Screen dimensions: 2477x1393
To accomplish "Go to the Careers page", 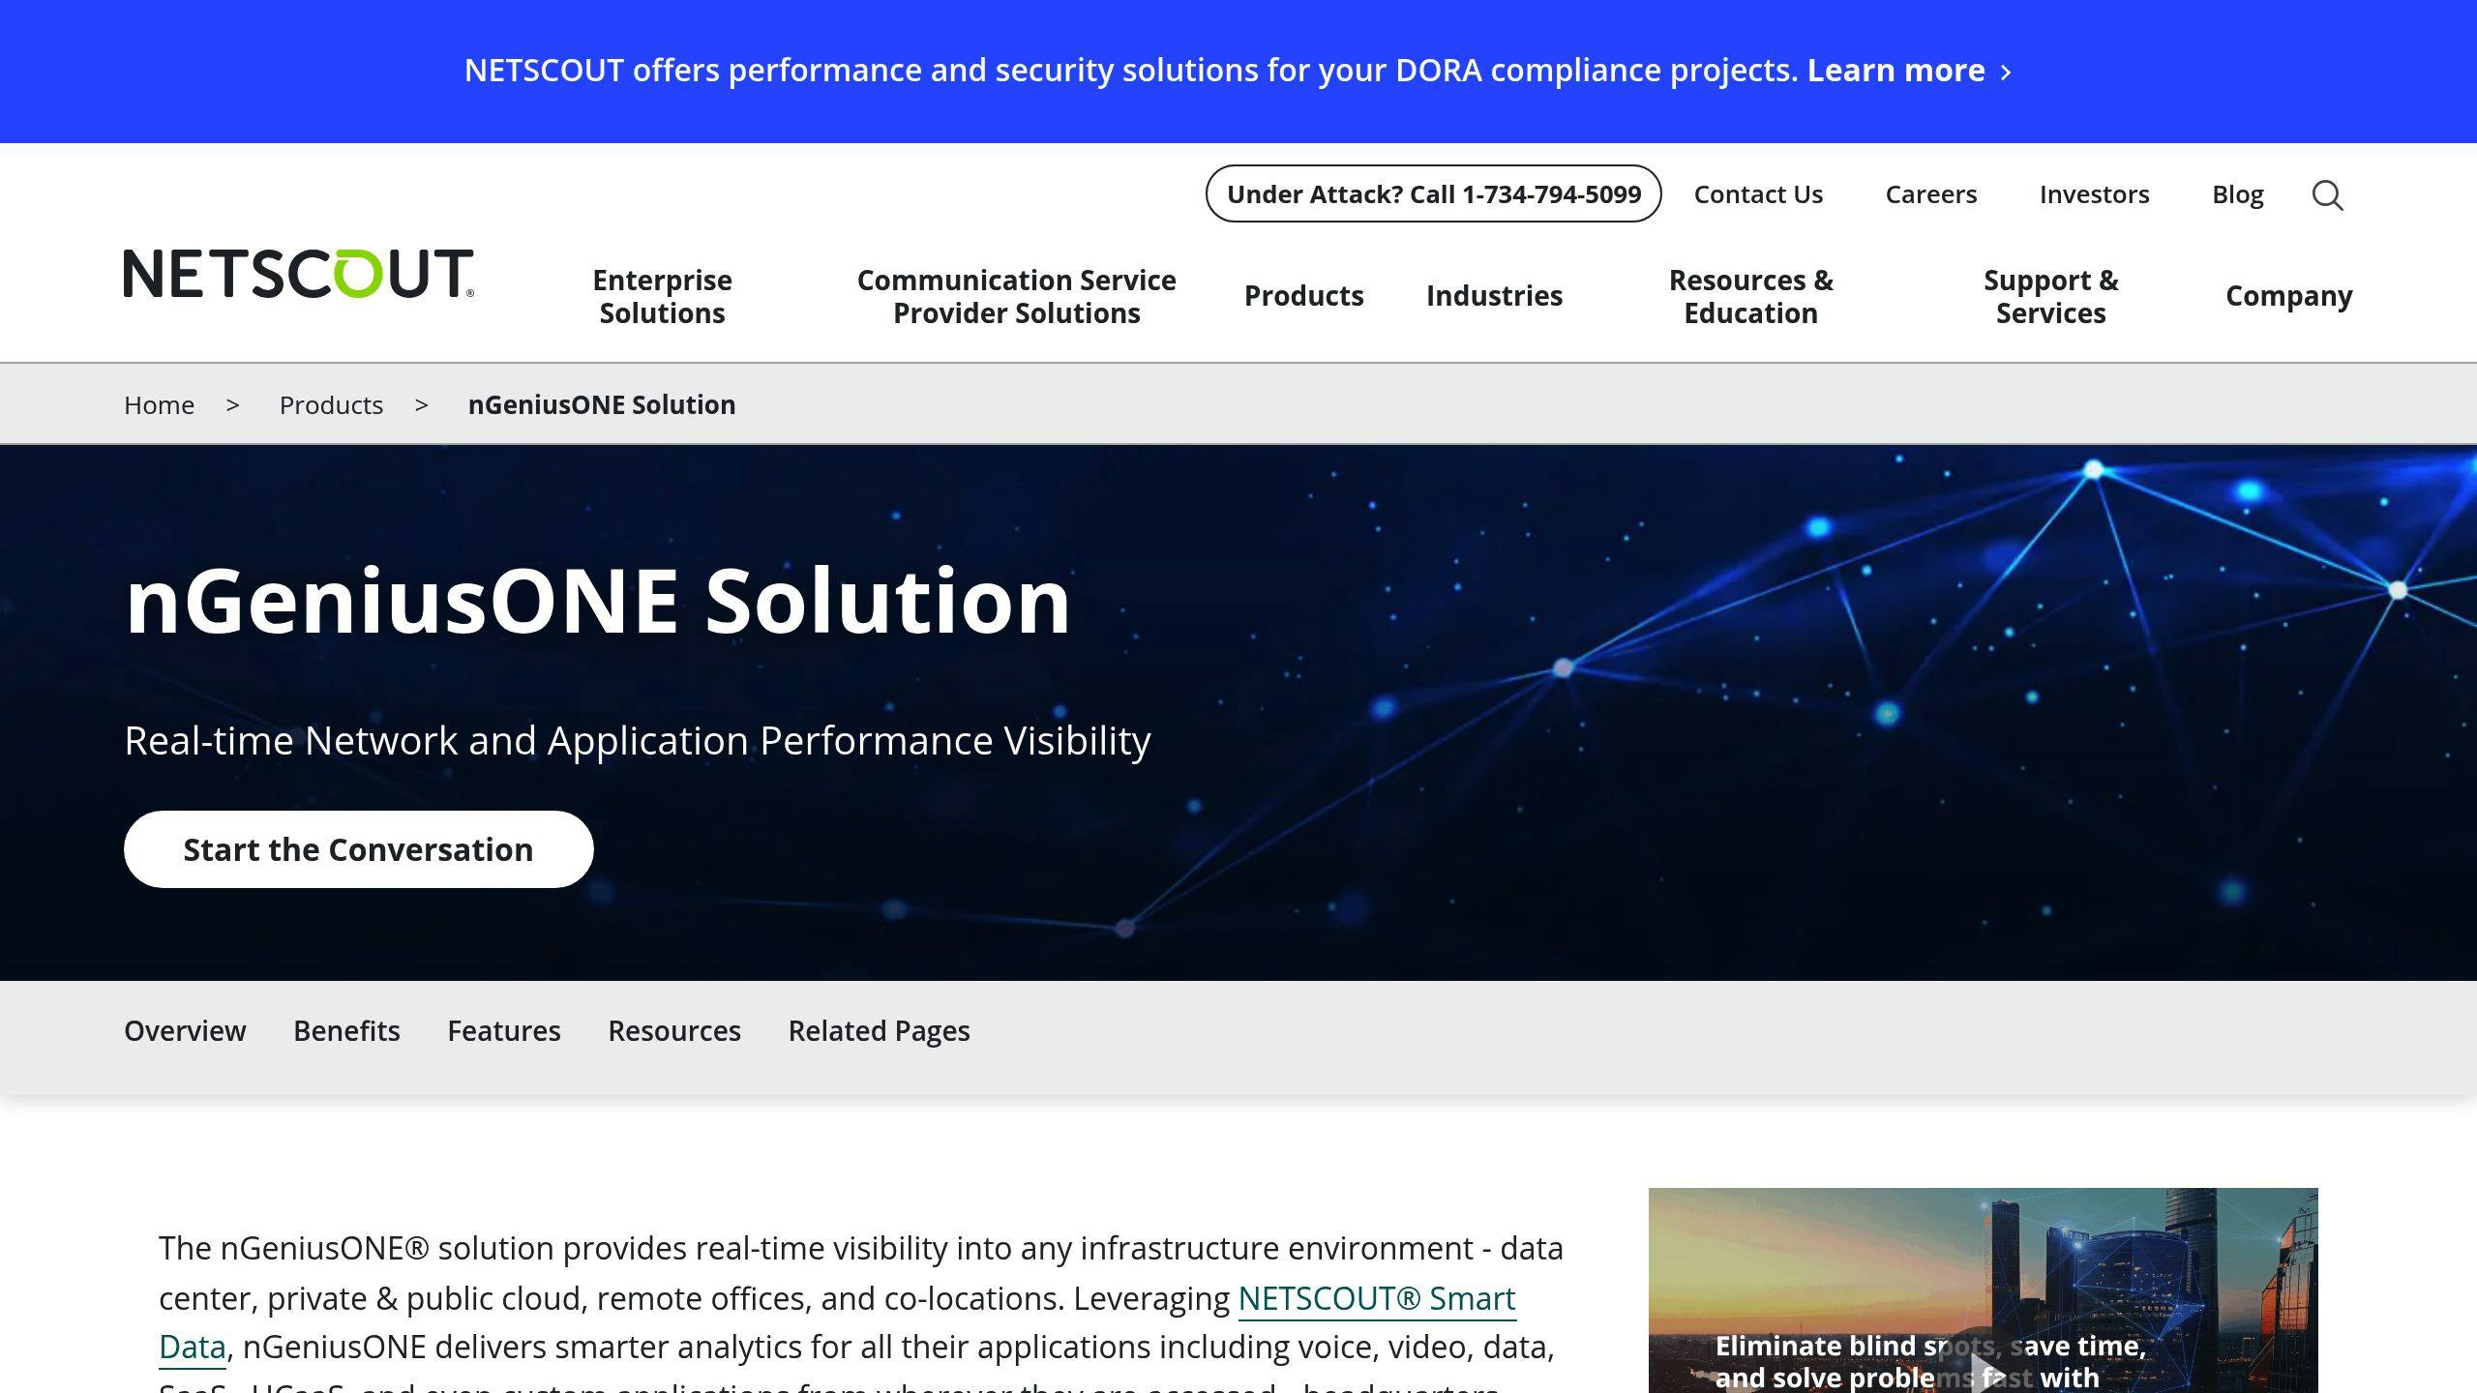I will pyautogui.click(x=1930, y=194).
